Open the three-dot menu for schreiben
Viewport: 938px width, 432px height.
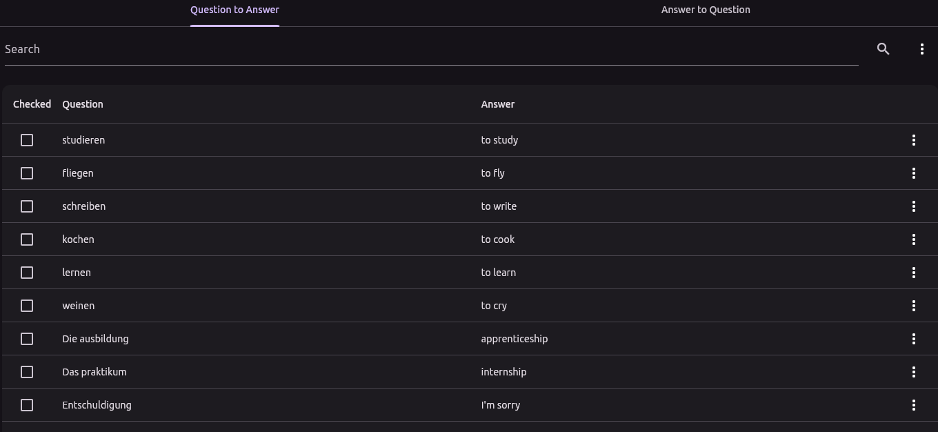[x=913, y=206]
